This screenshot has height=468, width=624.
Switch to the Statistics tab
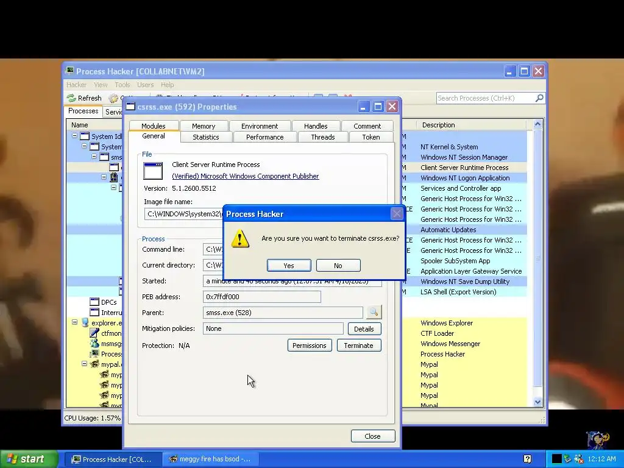pos(206,137)
